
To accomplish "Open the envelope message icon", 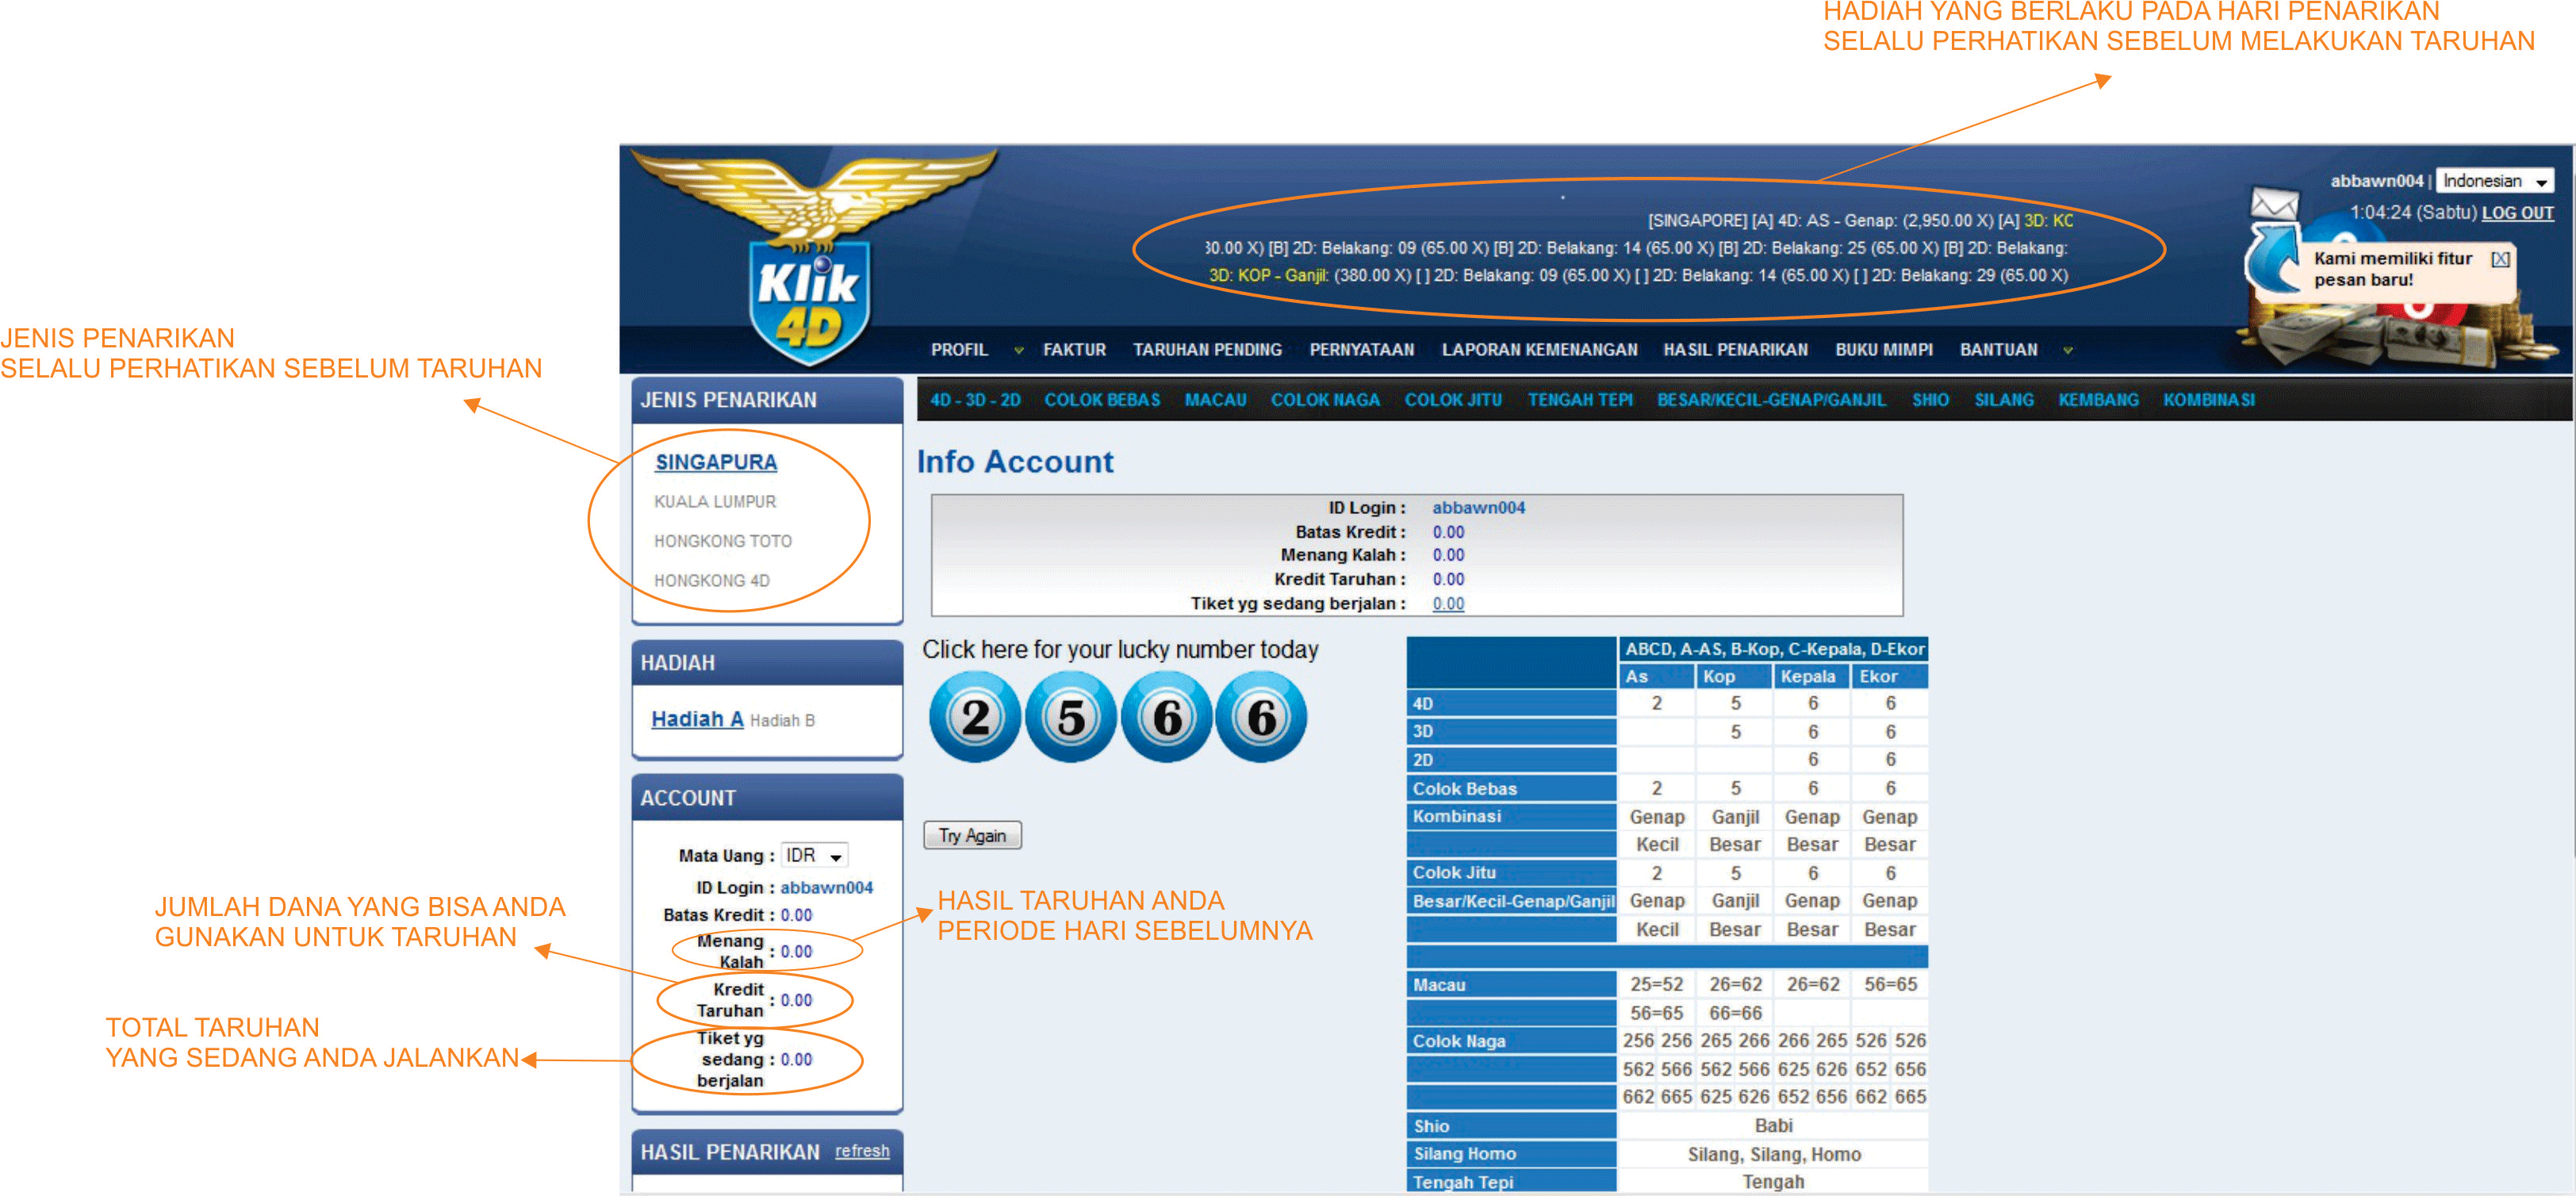I will (x=2273, y=204).
